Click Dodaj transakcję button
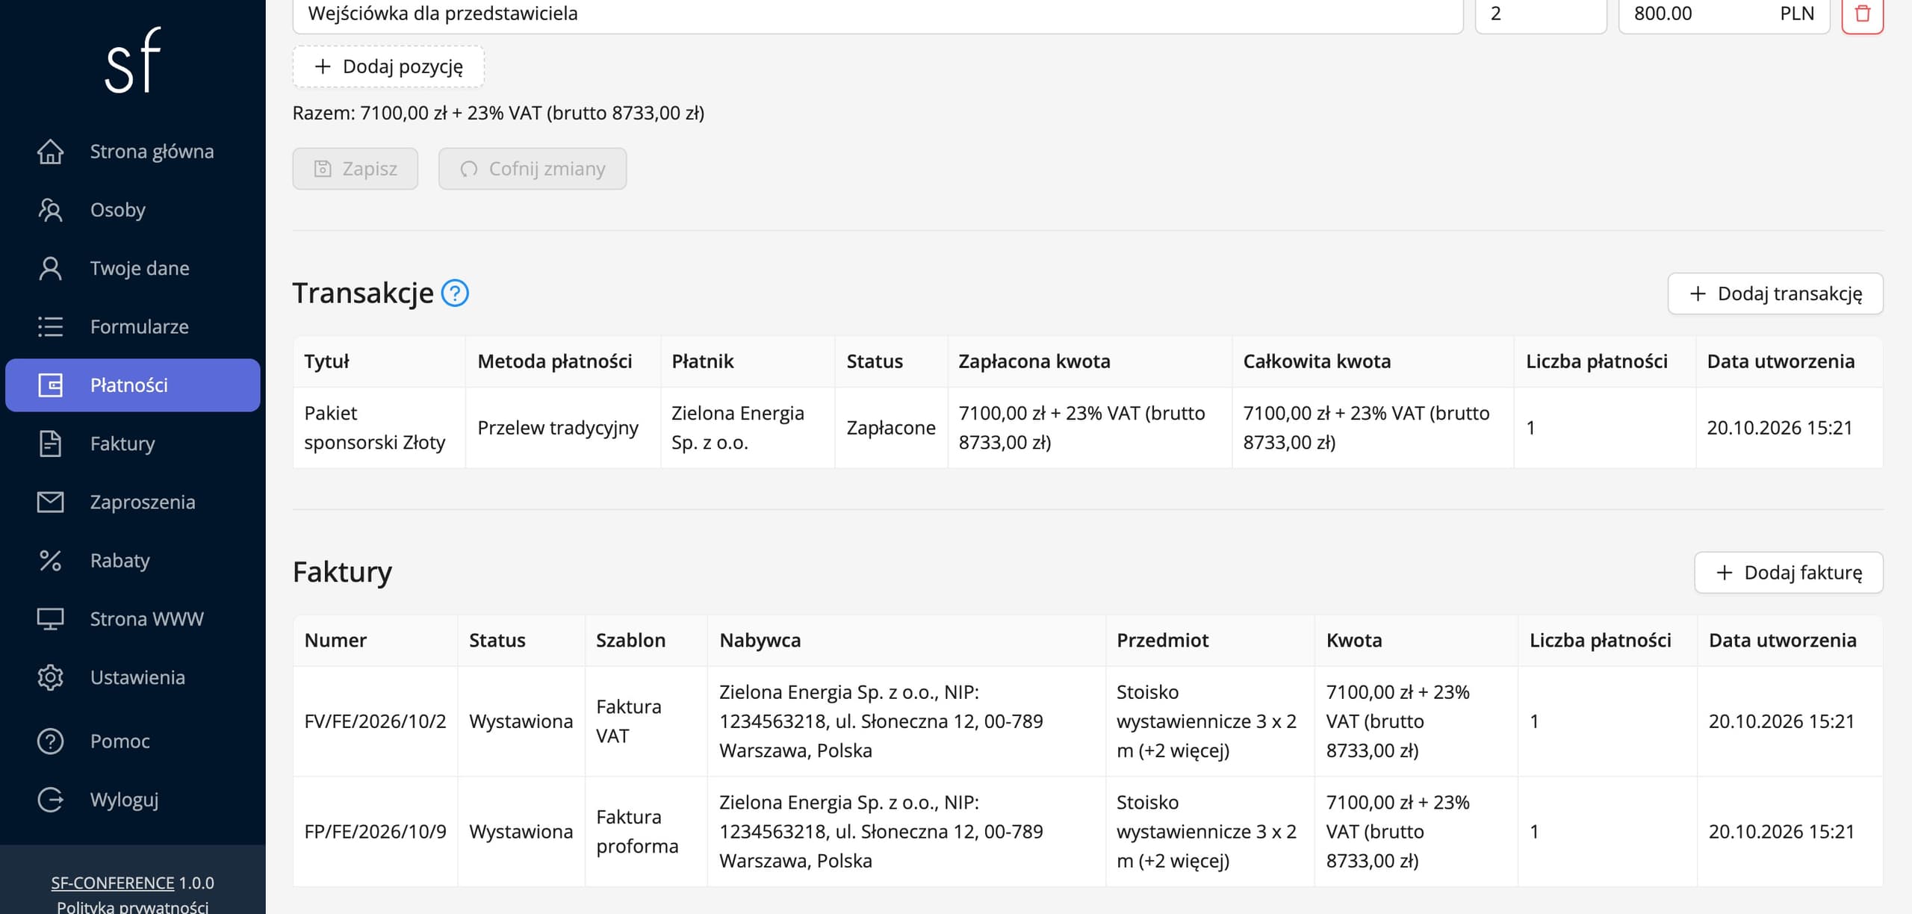The height and width of the screenshot is (914, 1912). 1775,293
